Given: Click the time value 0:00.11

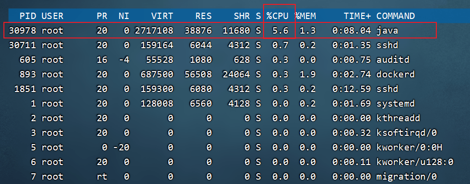Looking at the screenshot, I should click(351, 162).
